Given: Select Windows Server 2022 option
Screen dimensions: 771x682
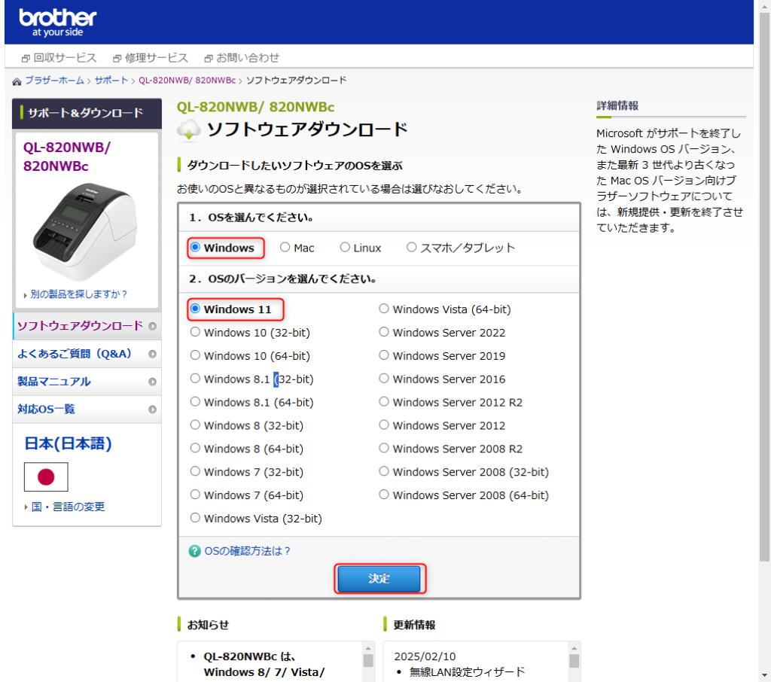Looking at the screenshot, I should pos(383,332).
